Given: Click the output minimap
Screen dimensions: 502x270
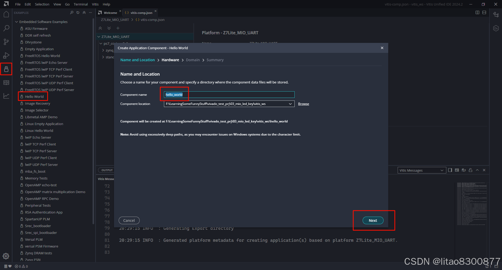Looking at the screenshot, I should point(472,204).
